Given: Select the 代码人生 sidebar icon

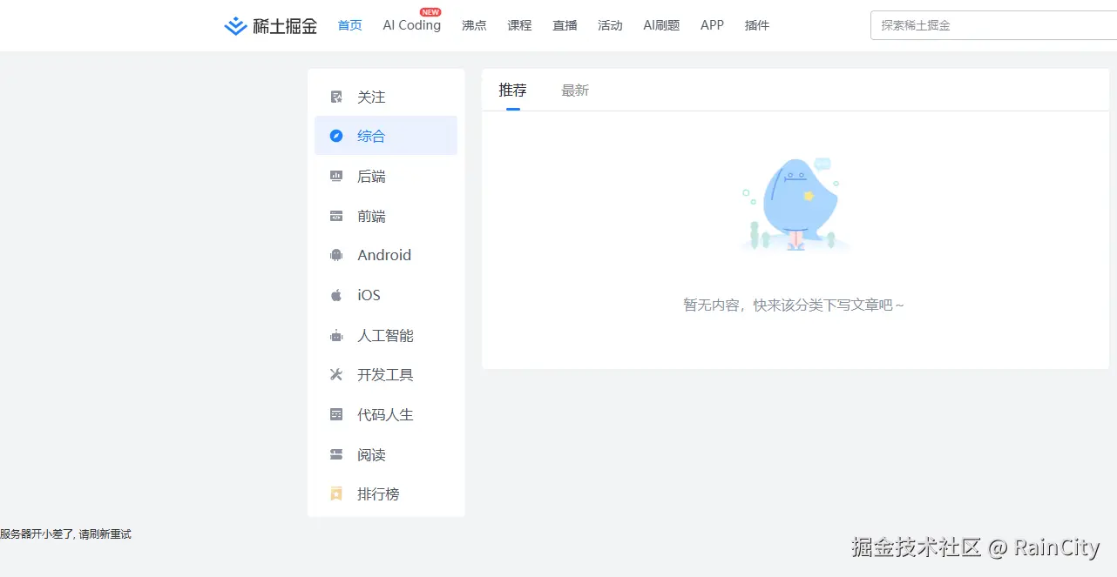Looking at the screenshot, I should [x=336, y=414].
